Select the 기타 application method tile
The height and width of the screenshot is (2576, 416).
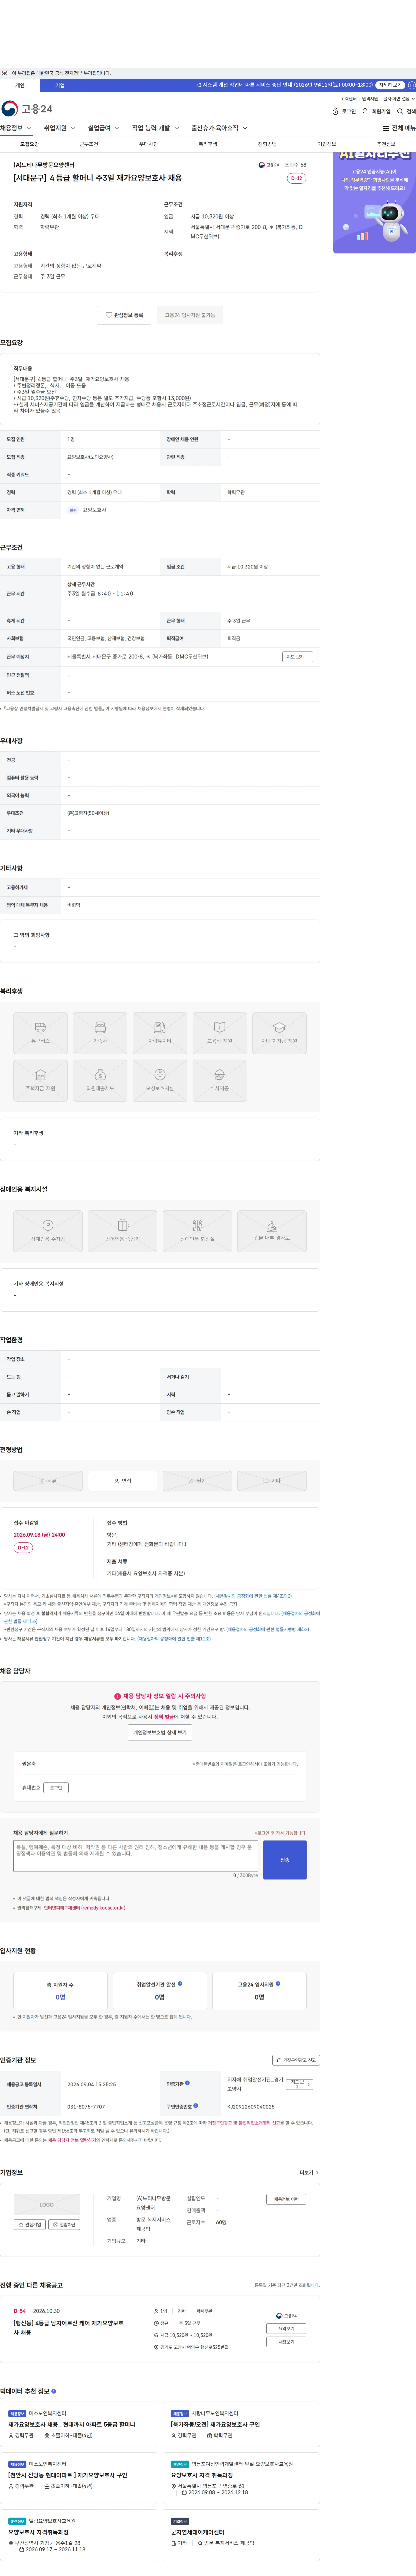[272, 1481]
